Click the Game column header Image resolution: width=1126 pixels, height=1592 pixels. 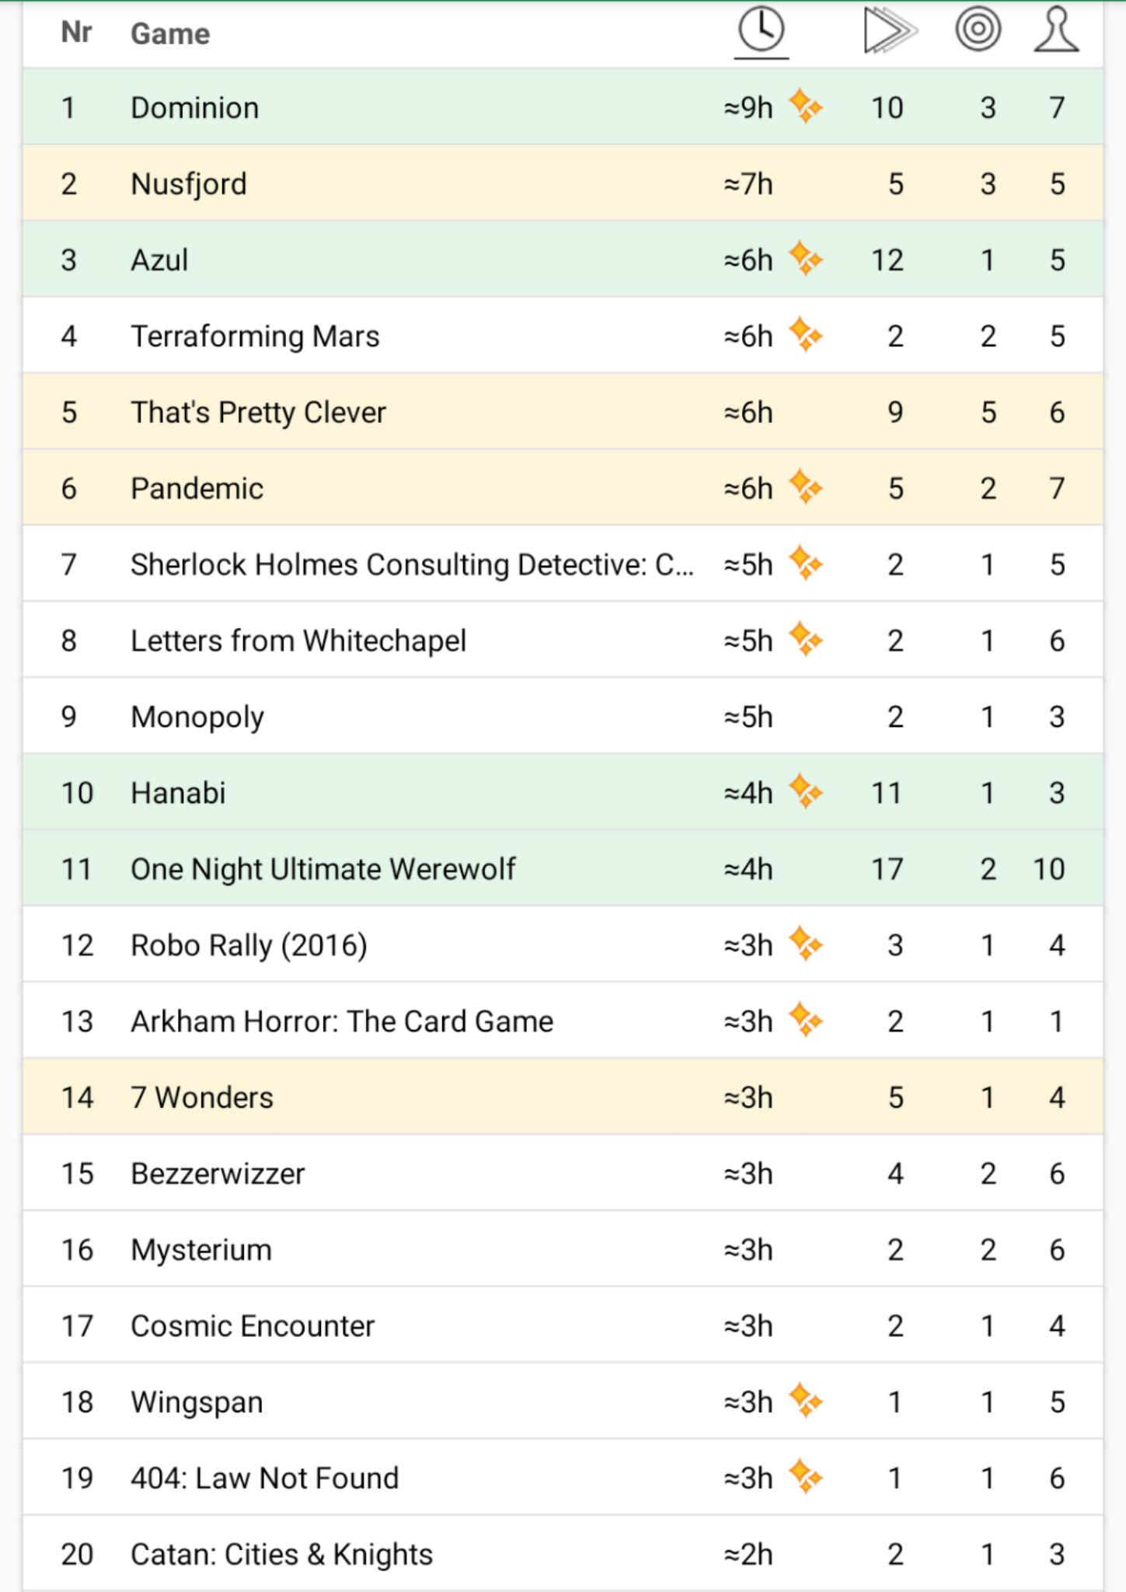[170, 34]
